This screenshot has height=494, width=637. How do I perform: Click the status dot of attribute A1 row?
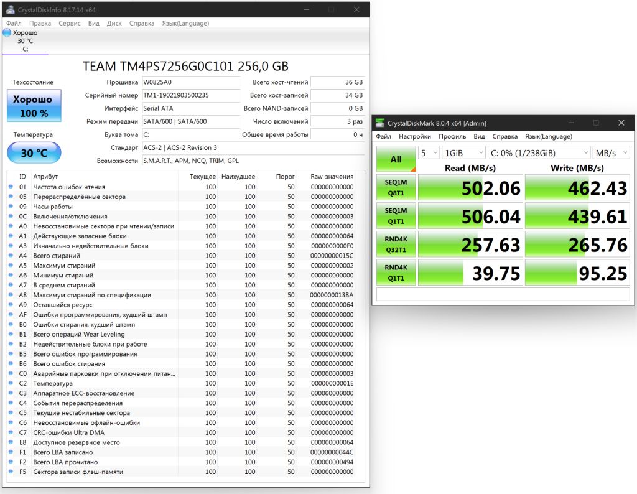(x=11, y=236)
